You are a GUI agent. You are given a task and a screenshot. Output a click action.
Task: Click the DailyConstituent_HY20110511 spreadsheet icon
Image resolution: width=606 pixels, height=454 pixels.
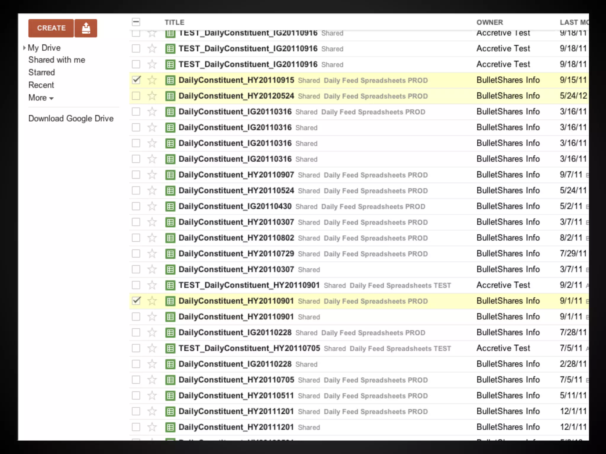click(170, 395)
